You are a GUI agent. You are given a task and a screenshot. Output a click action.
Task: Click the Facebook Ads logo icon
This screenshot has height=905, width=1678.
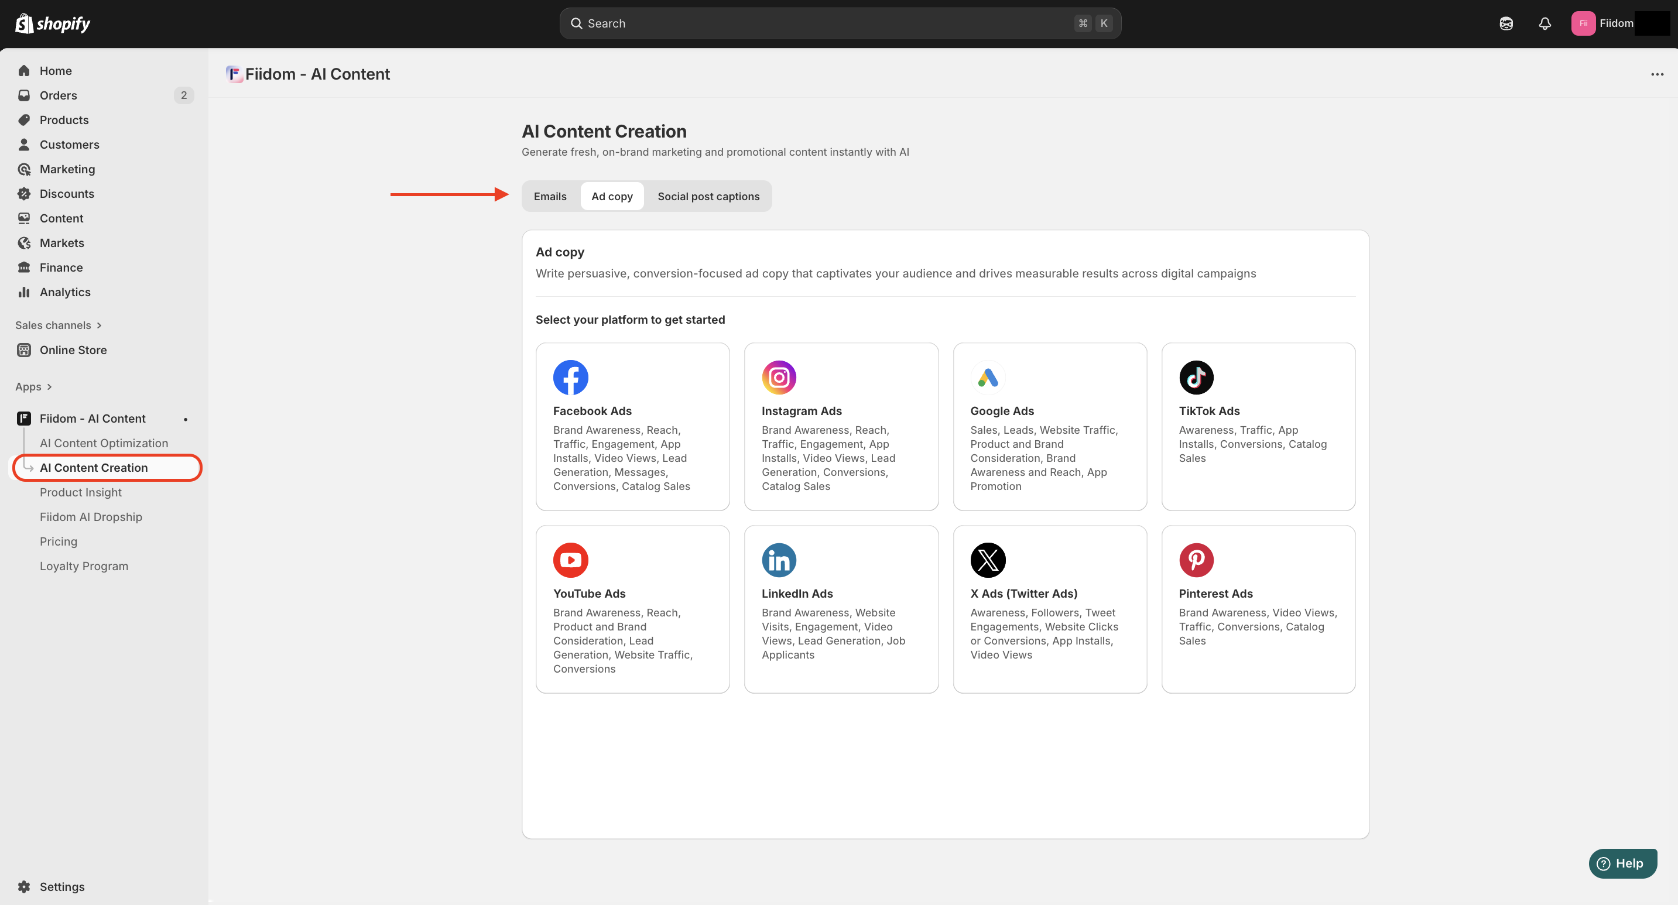click(570, 377)
